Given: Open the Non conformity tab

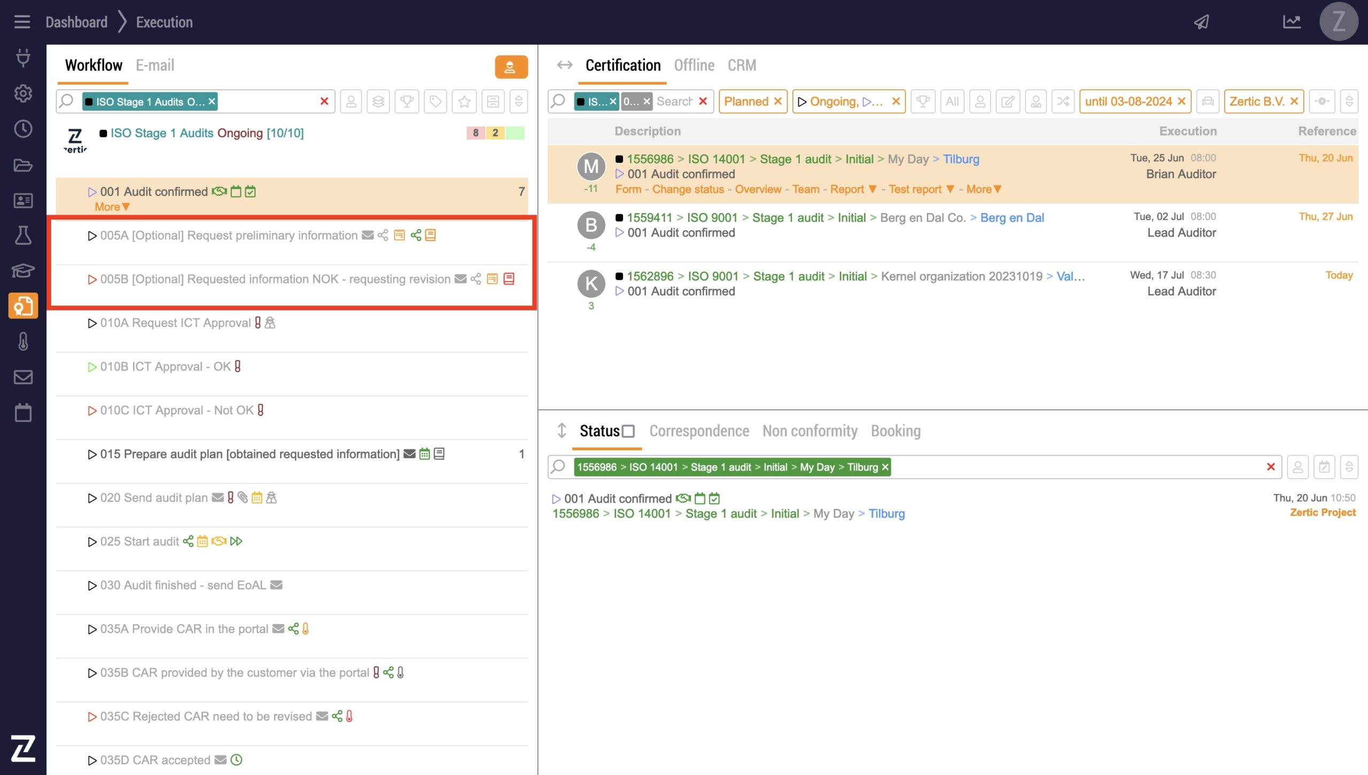Looking at the screenshot, I should (x=810, y=431).
